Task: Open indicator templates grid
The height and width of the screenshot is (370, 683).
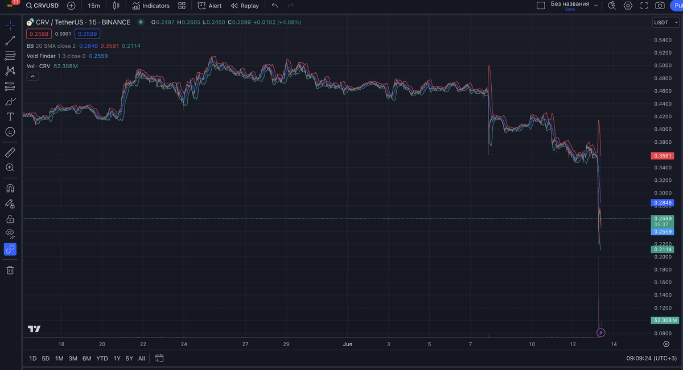Action: click(x=182, y=6)
